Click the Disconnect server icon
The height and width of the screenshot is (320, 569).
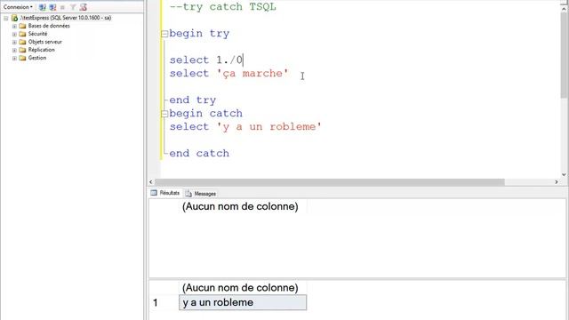pyautogui.click(x=52, y=7)
